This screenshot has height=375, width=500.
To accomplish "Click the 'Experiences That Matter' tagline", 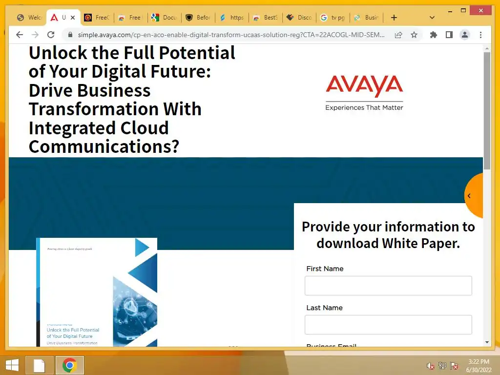I will click(364, 107).
